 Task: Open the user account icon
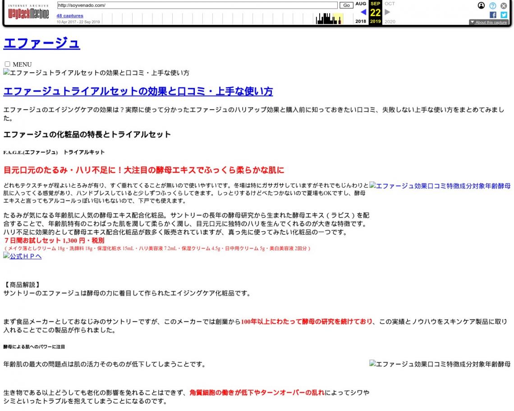pyautogui.click(x=481, y=5)
